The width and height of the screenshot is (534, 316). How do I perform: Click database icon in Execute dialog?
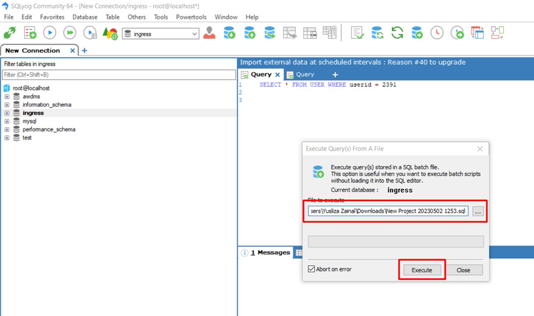click(318, 172)
